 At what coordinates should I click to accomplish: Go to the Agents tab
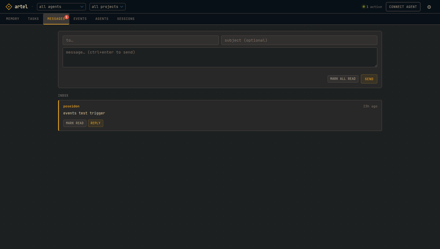coord(102,19)
